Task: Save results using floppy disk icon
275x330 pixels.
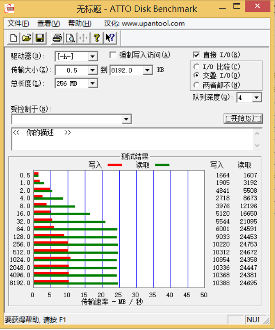Action: [x=40, y=38]
